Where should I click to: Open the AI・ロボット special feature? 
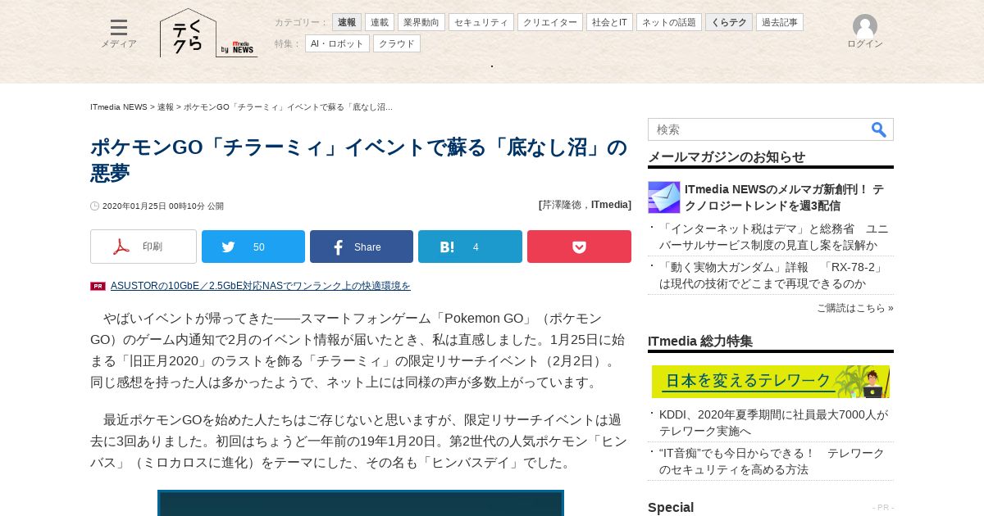(337, 43)
